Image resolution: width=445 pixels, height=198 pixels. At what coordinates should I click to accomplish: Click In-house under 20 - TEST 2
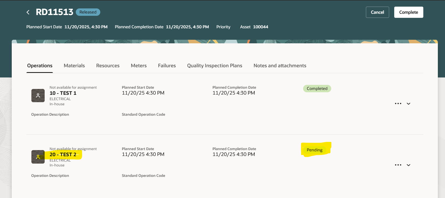click(57, 165)
